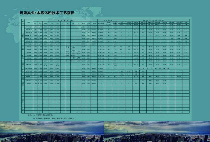Click the 500MPa 6.70 cell

(115, 65)
